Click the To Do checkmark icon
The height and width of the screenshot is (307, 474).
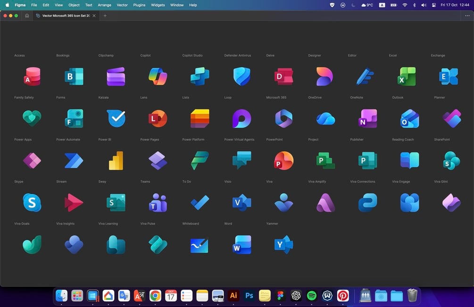pyautogui.click(x=200, y=203)
